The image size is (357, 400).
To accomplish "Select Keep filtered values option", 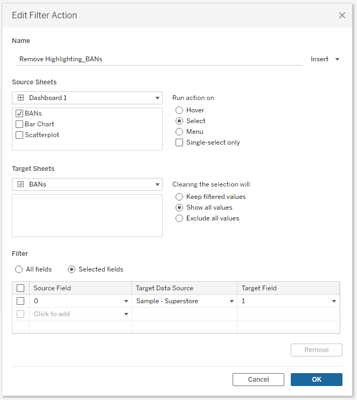I will click(x=179, y=197).
